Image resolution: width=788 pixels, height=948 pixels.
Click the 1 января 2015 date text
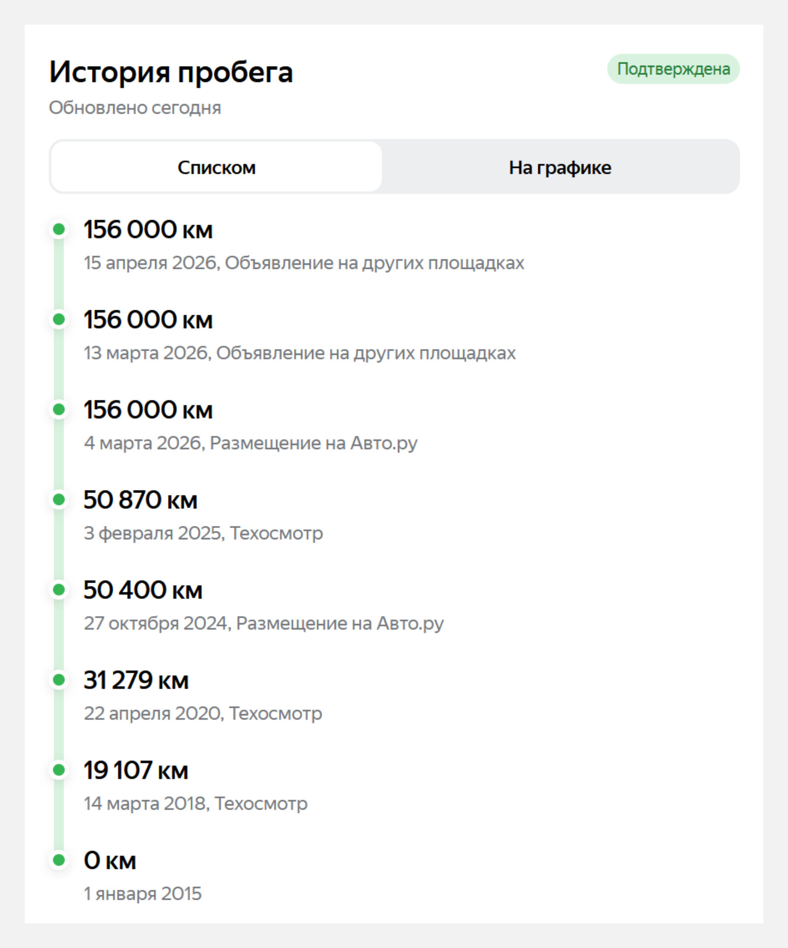tap(143, 893)
